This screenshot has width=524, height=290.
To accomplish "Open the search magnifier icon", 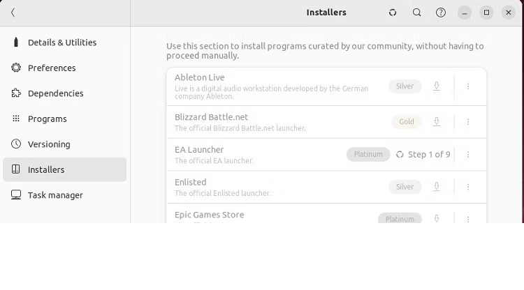I will click(417, 13).
